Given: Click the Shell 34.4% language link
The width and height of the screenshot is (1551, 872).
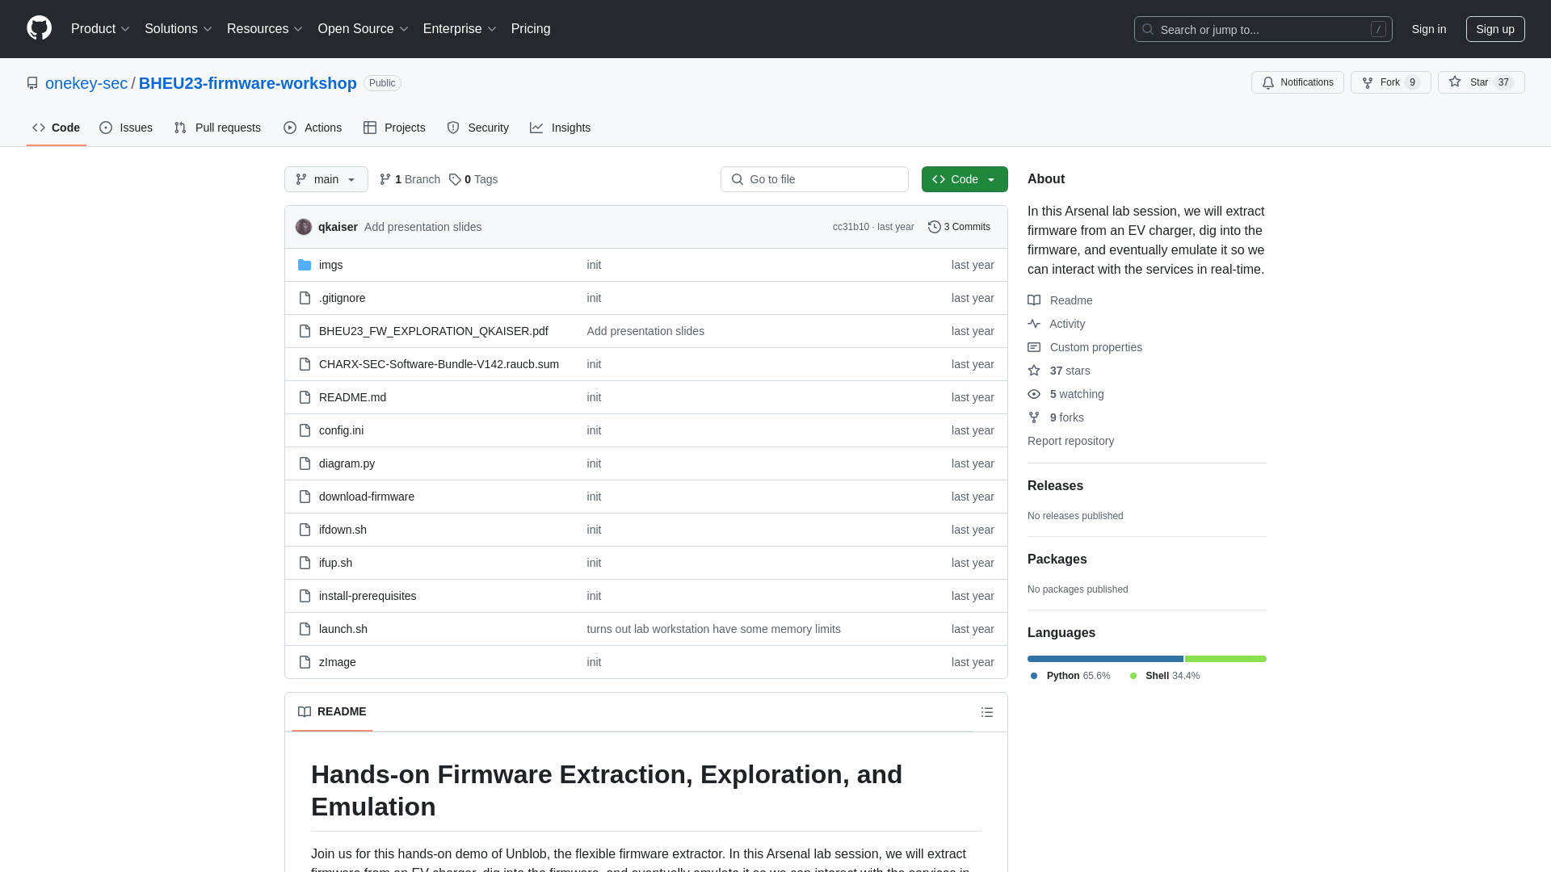Looking at the screenshot, I should pos(1164,676).
